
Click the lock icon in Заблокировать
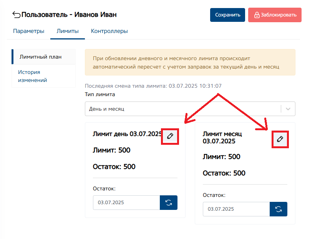pyautogui.click(x=257, y=15)
